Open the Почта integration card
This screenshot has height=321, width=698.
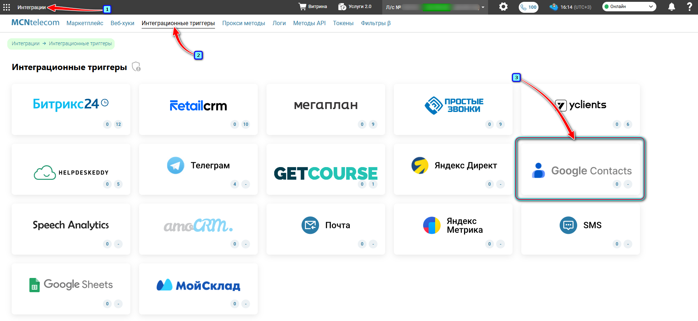(326, 229)
